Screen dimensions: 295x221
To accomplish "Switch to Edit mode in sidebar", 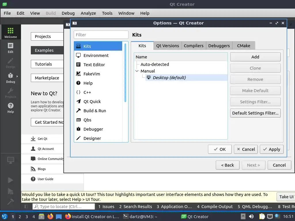I will click(11, 48).
